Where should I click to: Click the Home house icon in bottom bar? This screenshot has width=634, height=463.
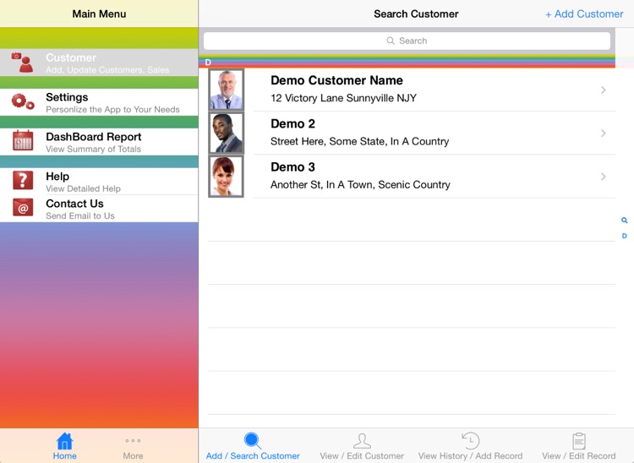point(65,441)
